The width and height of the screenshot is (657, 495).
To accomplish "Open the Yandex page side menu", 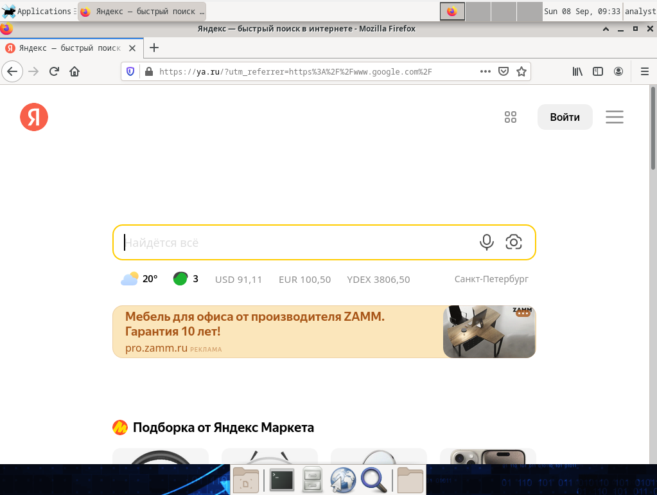I will click(x=614, y=117).
